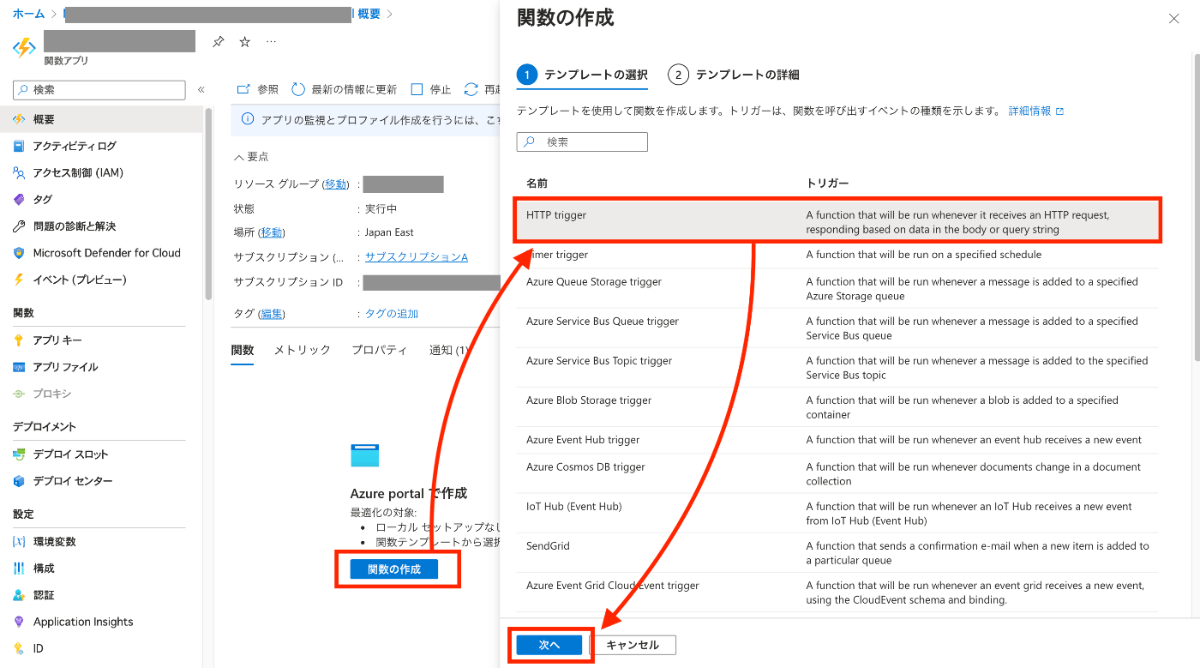This screenshot has height=668, width=1200.
Task: Click the イベント (プレビュー) lightning icon
Action: pyautogui.click(x=19, y=280)
